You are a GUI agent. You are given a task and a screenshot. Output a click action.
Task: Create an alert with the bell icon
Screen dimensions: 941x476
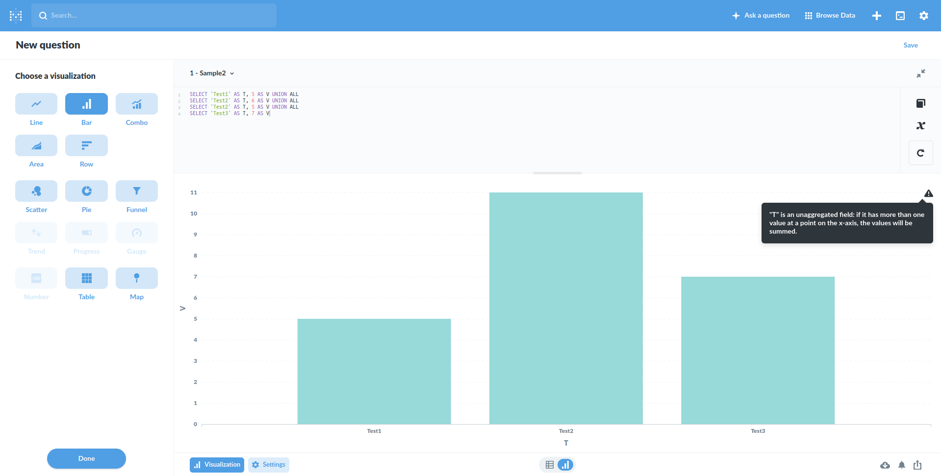901,465
